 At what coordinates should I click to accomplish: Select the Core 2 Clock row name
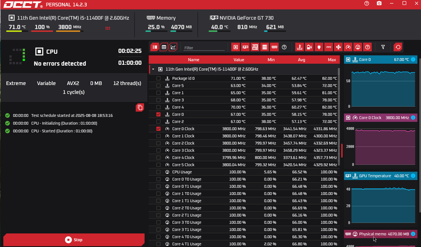point(183,143)
